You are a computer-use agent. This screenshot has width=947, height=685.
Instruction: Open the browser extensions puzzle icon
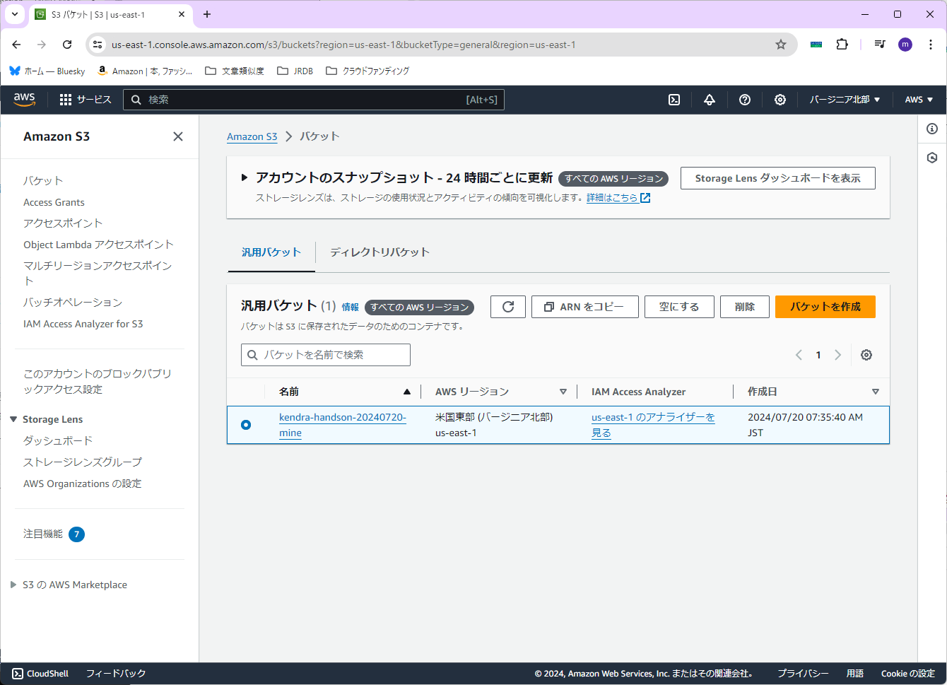[842, 45]
